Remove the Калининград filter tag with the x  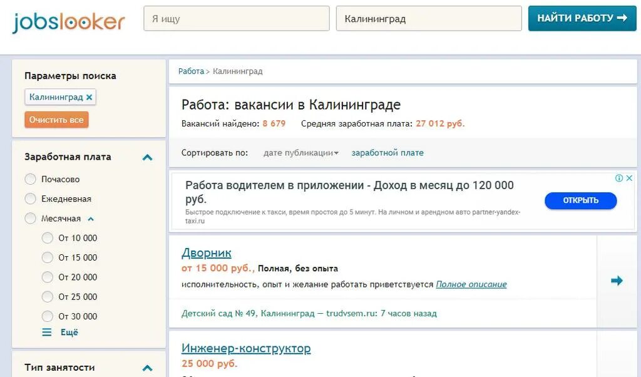[x=89, y=97]
